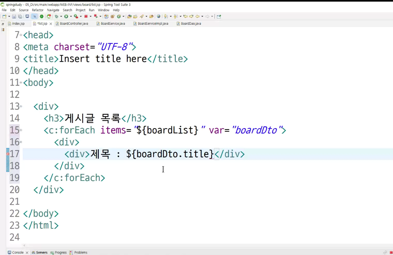393x255 pixels.
Task: Click the Back navigation arrow icon
Action: 197,16
